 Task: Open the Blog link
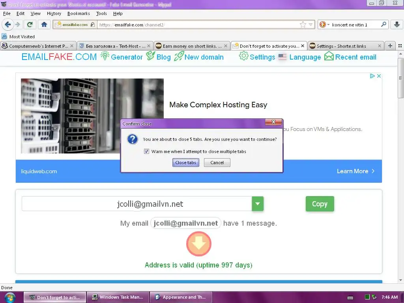click(x=159, y=57)
